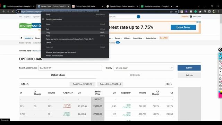Expand the English language dropdown
The width and height of the screenshot is (222, 125).
coord(27,17)
